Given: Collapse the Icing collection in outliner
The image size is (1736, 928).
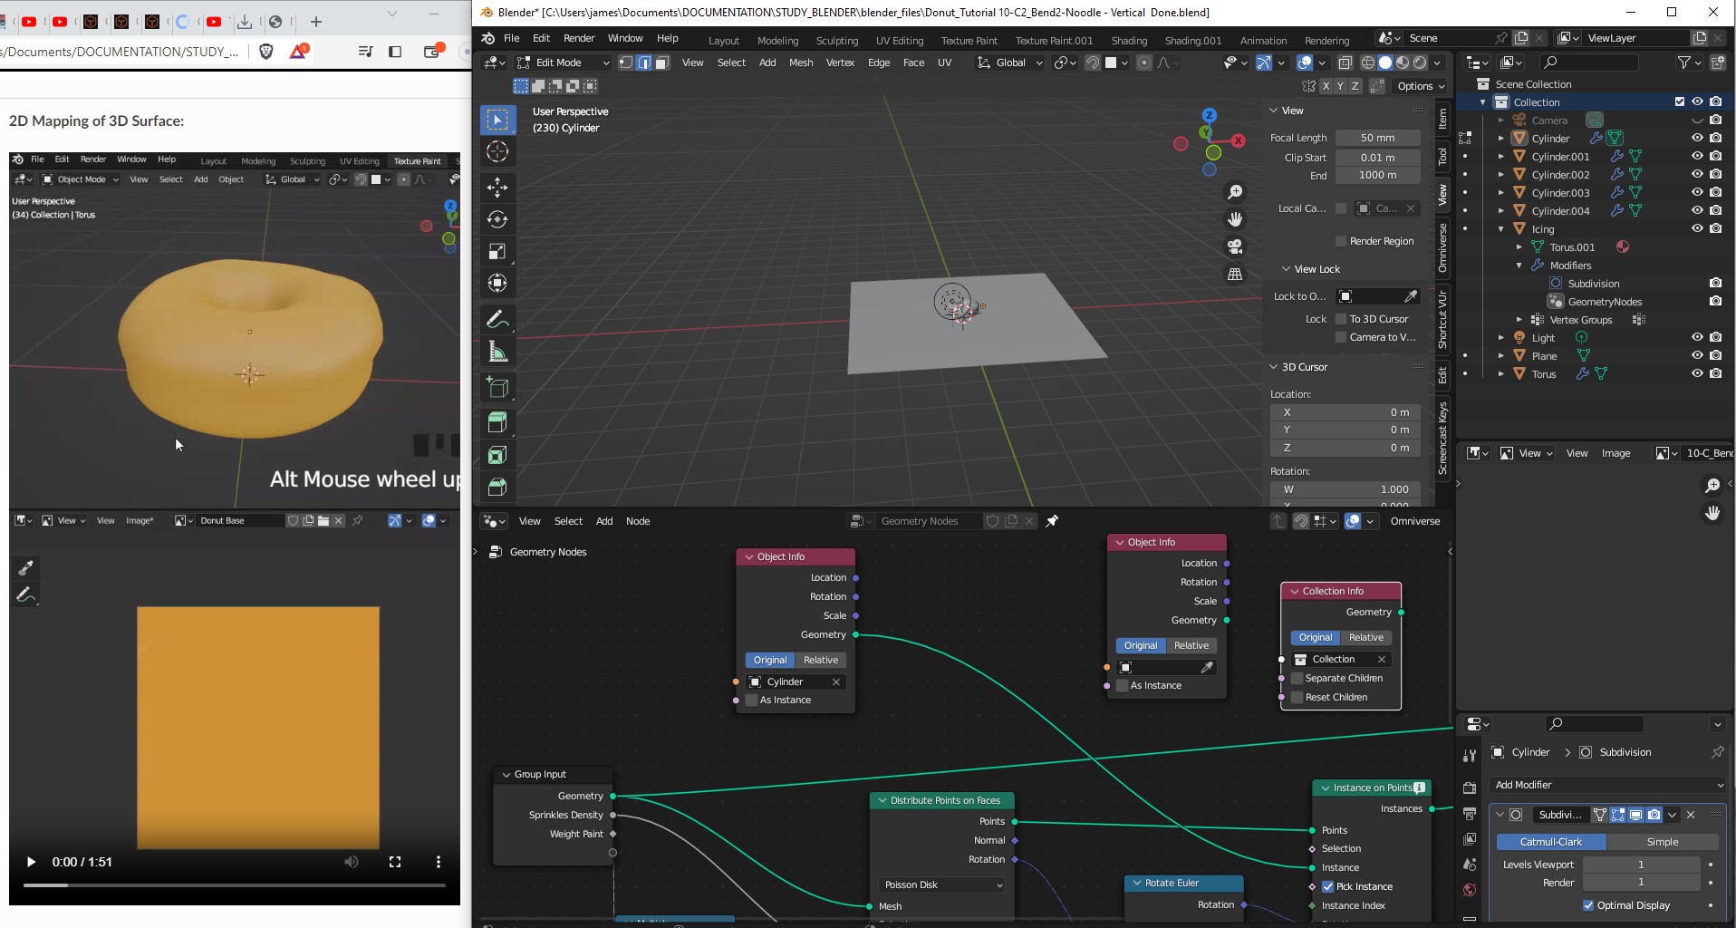Looking at the screenshot, I should coord(1501,229).
